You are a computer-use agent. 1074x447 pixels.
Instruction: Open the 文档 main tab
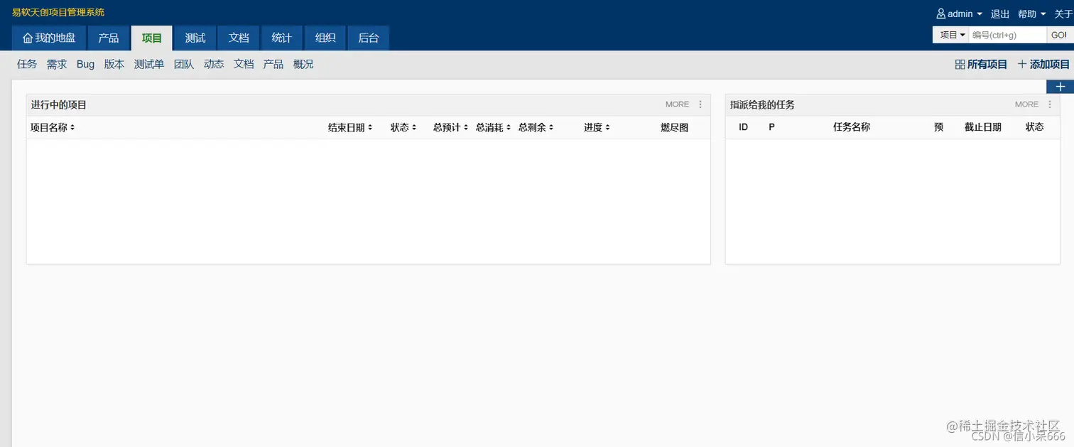pos(239,38)
